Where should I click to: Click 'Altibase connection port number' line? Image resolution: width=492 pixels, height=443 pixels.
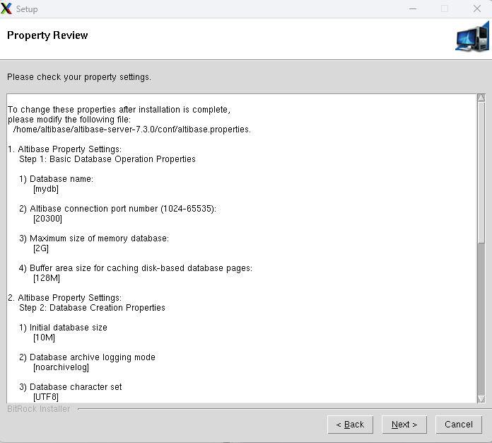(x=117, y=209)
